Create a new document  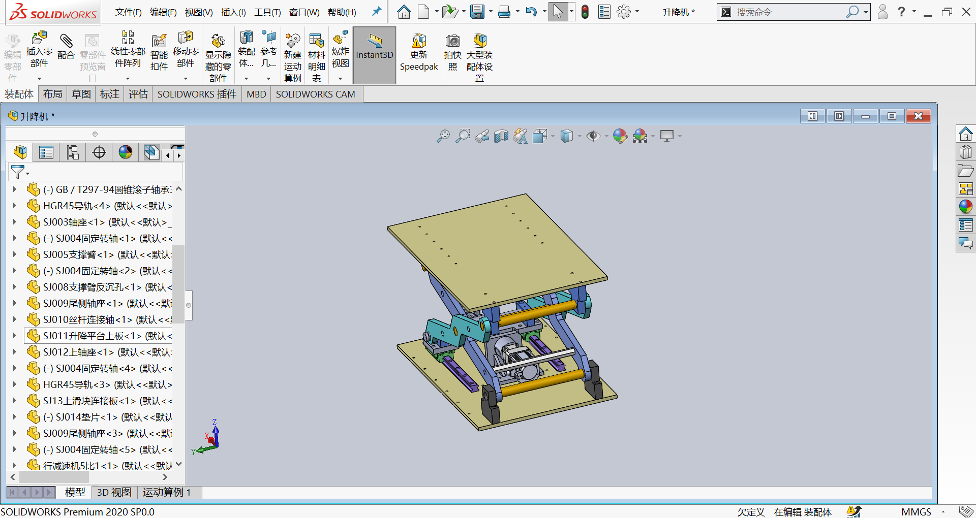424,12
